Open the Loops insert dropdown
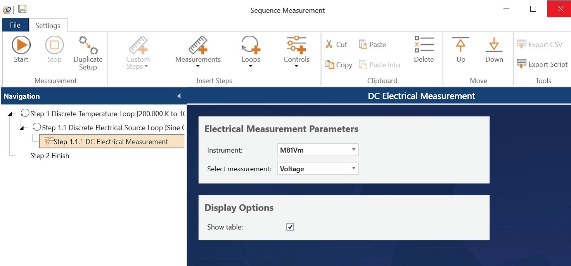This screenshot has width=571, height=266. tap(251, 52)
